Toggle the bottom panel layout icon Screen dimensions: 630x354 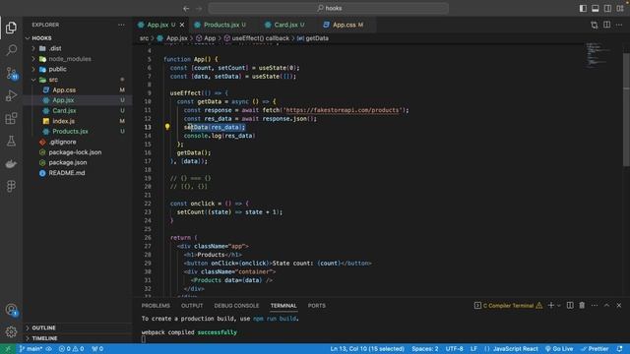coord(595,9)
